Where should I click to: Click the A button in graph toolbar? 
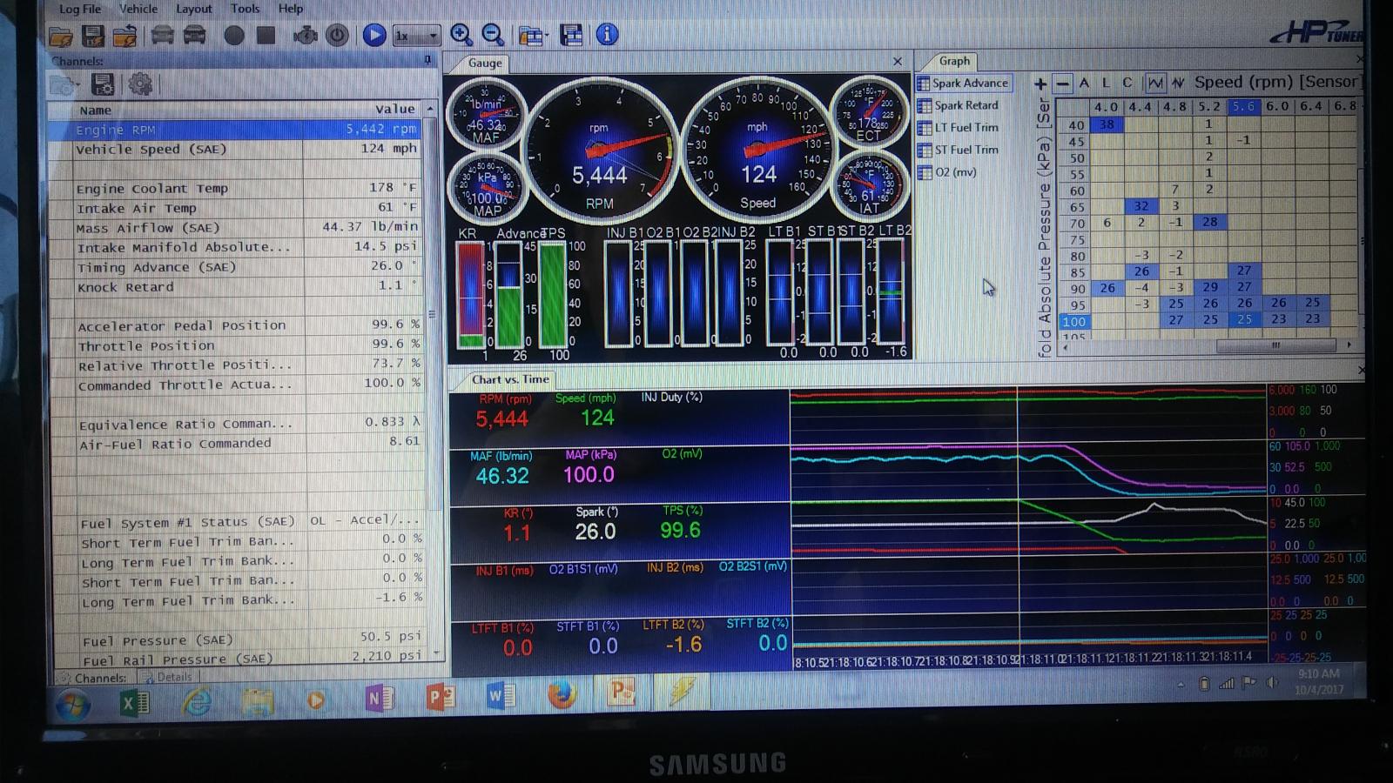tap(1084, 83)
